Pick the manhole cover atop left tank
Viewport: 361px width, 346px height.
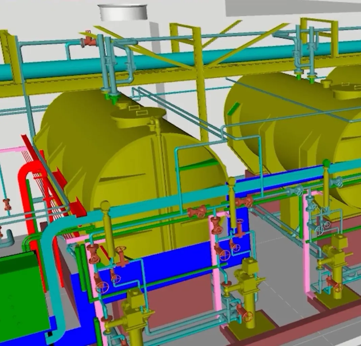click(x=138, y=117)
